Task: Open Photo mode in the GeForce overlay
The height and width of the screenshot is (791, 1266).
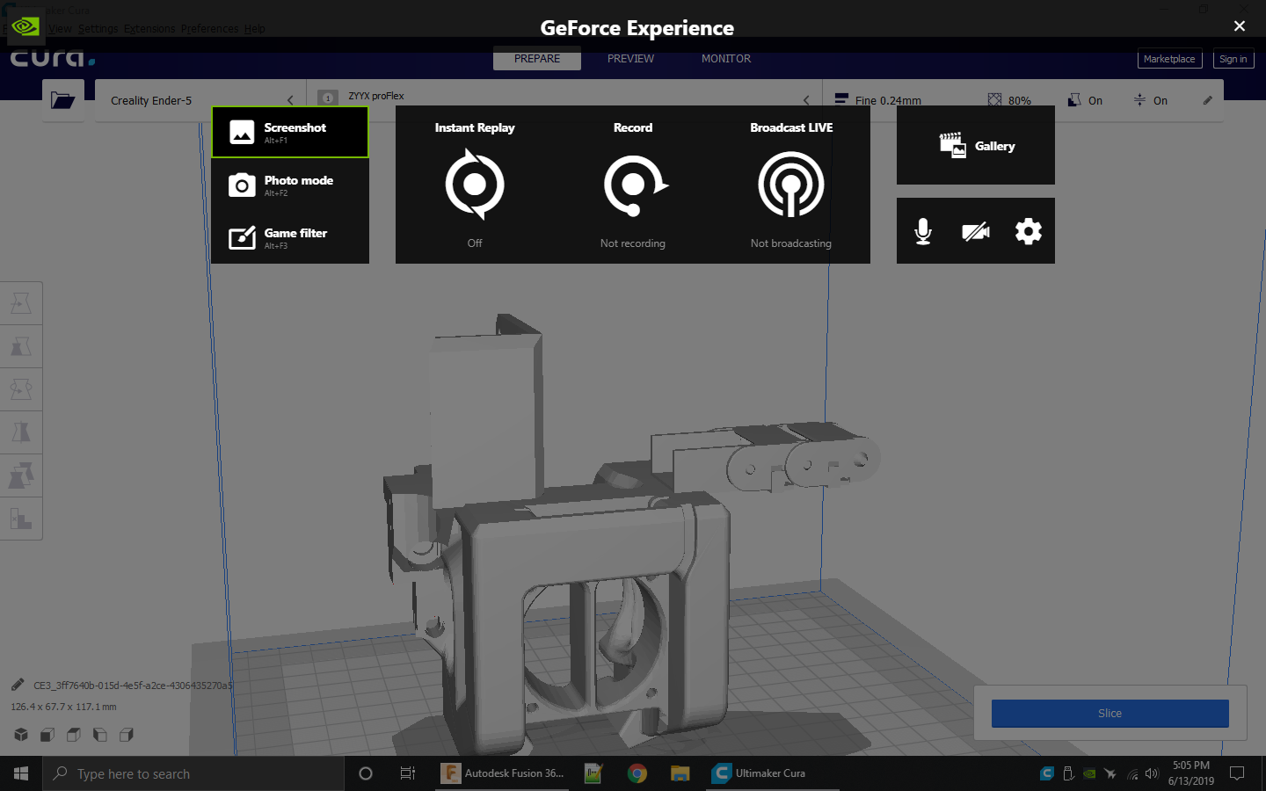Action: tap(290, 185)
